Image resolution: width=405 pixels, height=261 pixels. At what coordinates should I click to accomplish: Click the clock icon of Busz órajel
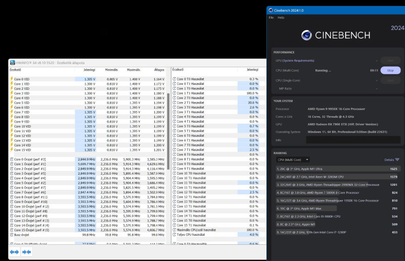tap(12, 235)
